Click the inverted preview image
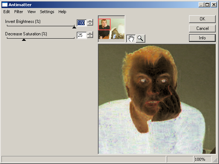The height and width of the screenshot is (164, 219). coord(157,99)
